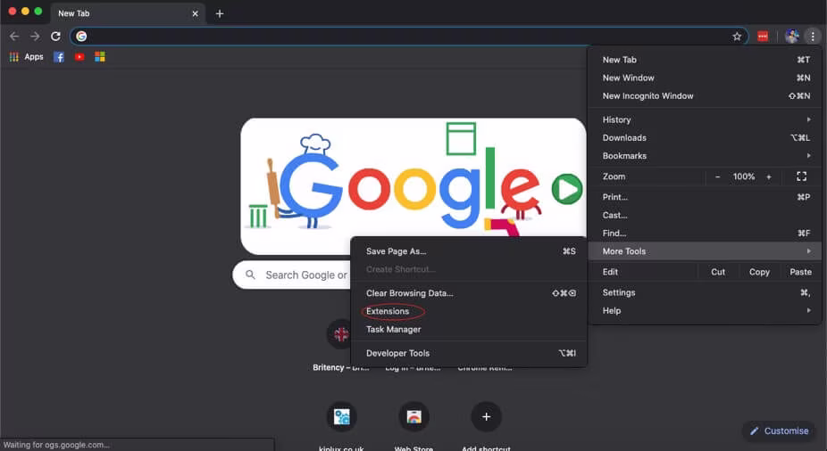Expand the Help submenu
Image resolution: width=827 pixels, height=451 pixels.
[705, 310]
